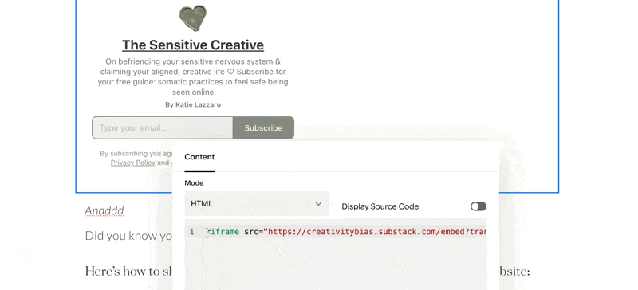Click the Mode label
This screenshot has height=290, width=638.
click(194, 183)
